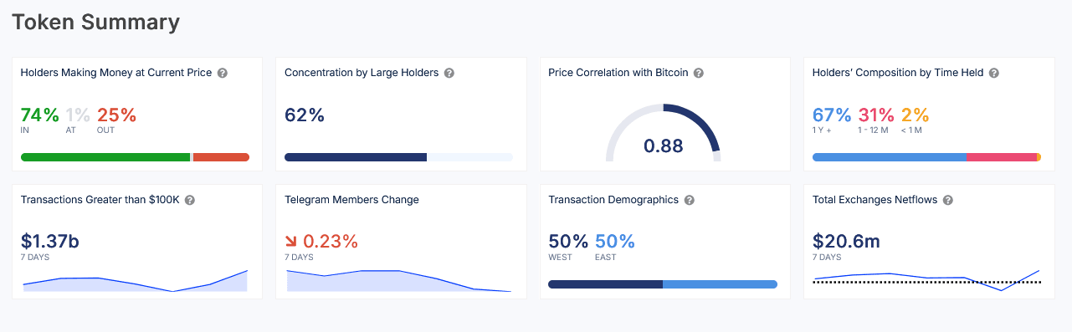Click the West-East demographics bar
Viewport: 1072px width, 332px height.
click(663, 284)
